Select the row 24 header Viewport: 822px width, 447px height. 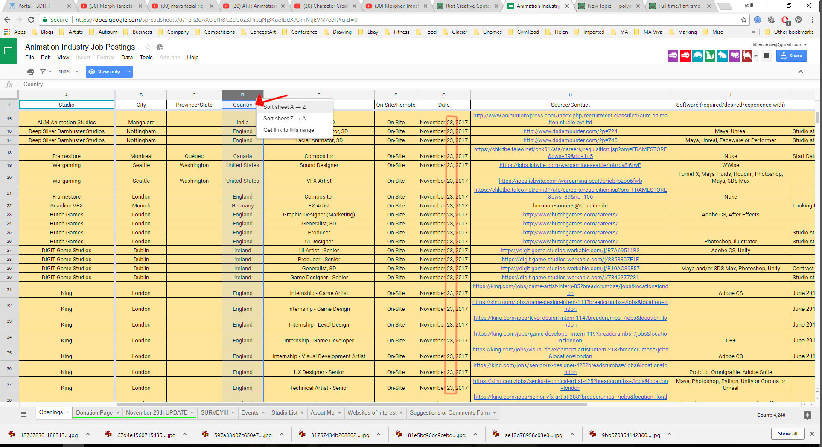click(x=9, y=224)
